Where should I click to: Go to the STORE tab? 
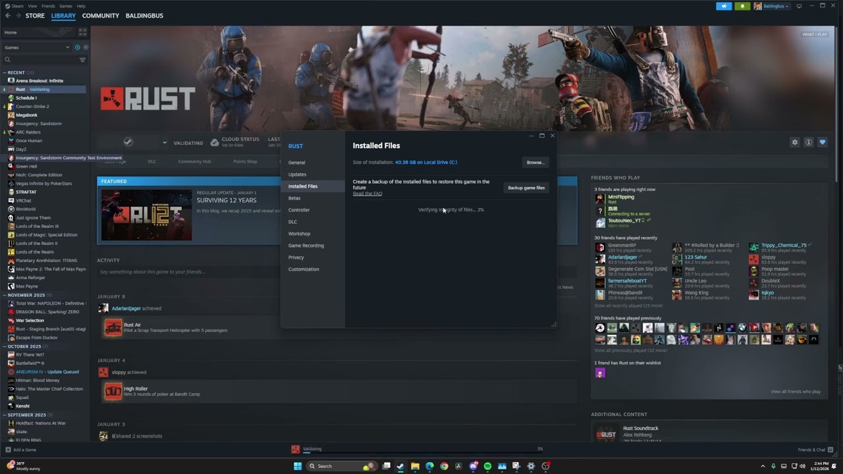35,16
